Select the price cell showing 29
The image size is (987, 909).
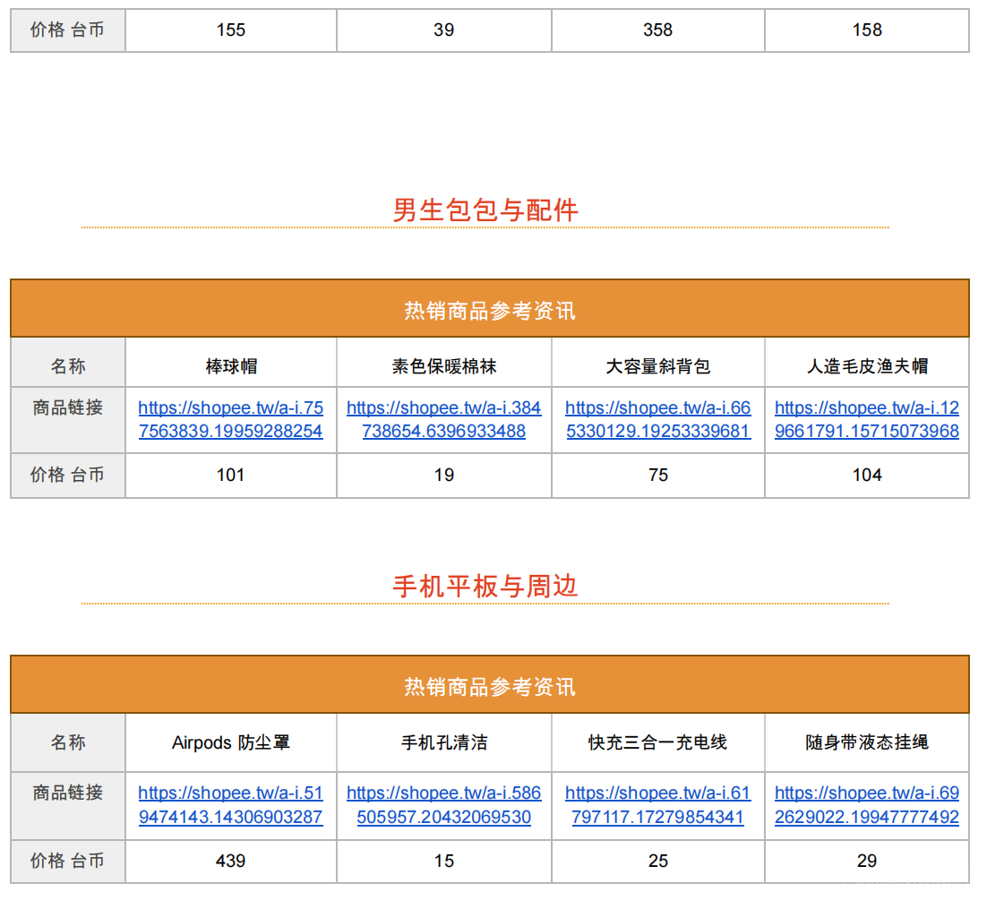click(866, 861)
